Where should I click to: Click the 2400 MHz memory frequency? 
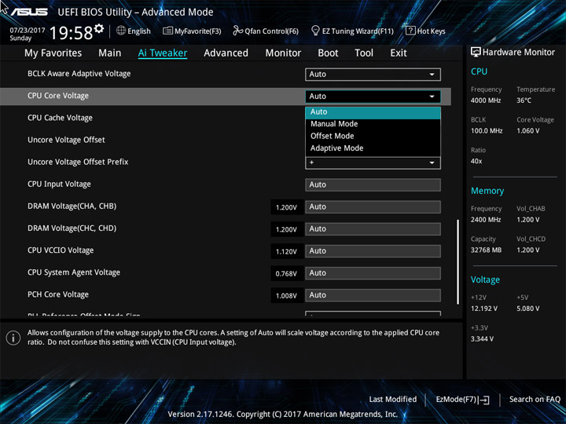(486, 220)
